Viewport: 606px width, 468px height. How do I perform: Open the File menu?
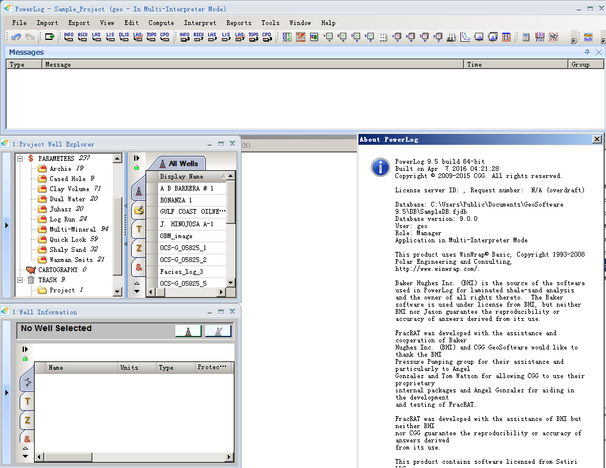click(x=19, y=23)
